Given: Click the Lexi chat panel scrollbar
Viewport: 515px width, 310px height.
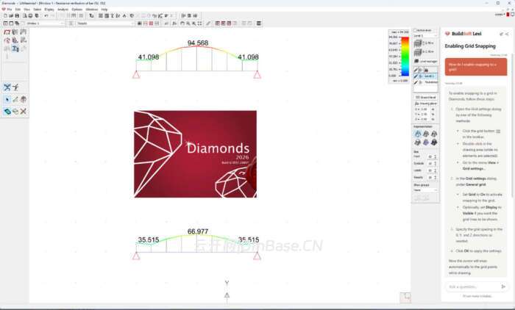Looking at the screenshot, I should (x=512, y=125).
